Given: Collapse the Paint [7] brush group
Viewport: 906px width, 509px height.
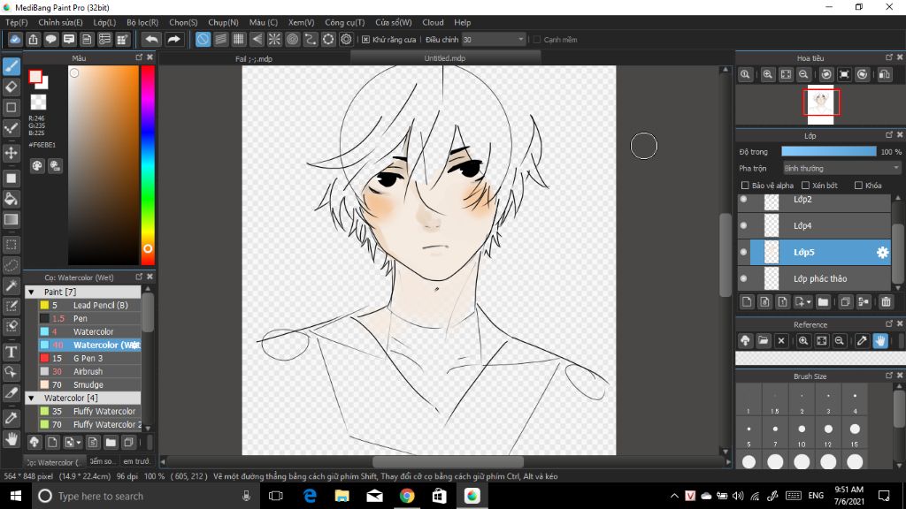Looking at the screenshot, I should coord(31,292).
